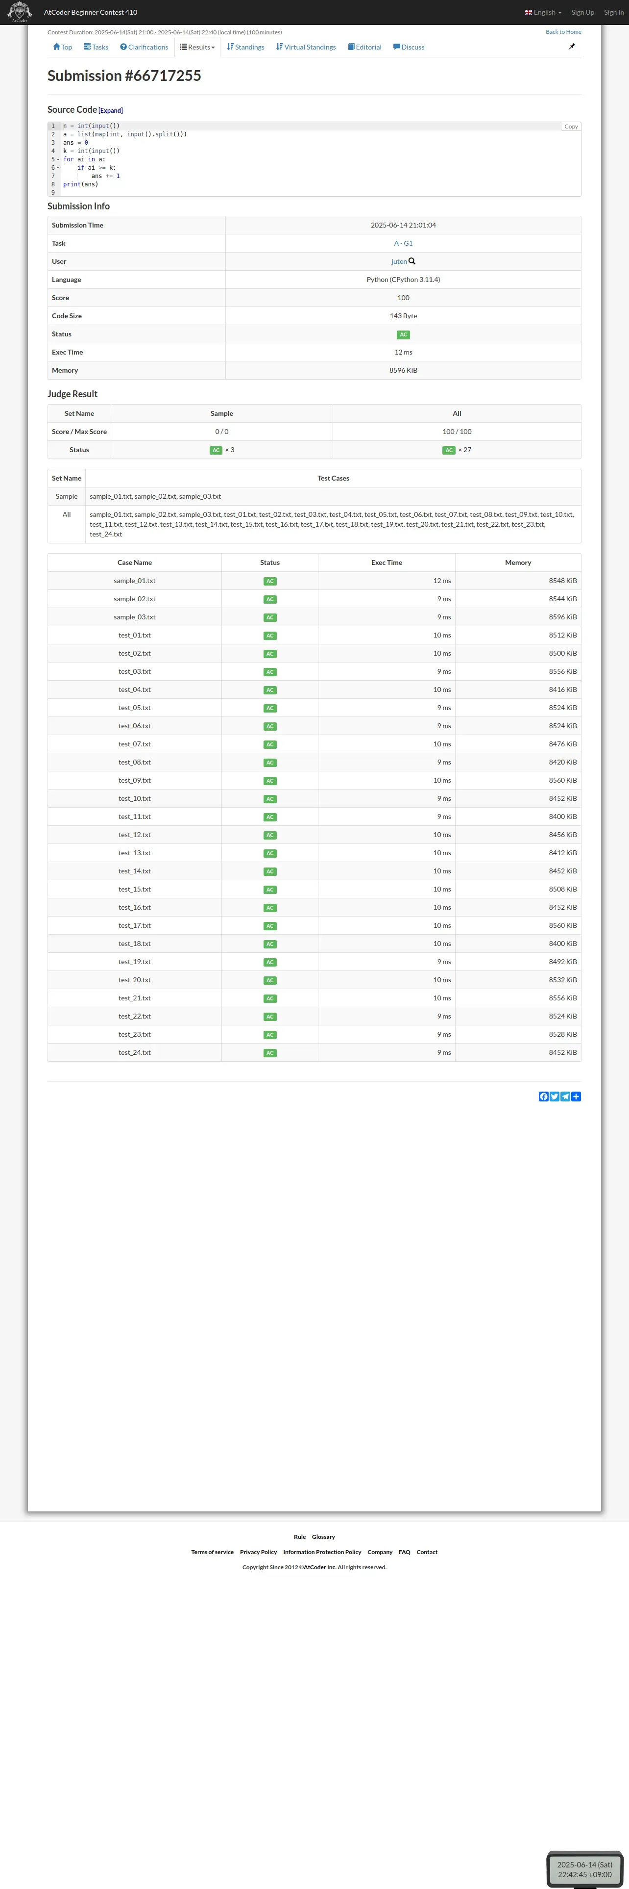Image resolution: width=629 pixels, height=1889 pixels.
Task: Click the magnifier icon next to juten
Action: tap(412, 261)
